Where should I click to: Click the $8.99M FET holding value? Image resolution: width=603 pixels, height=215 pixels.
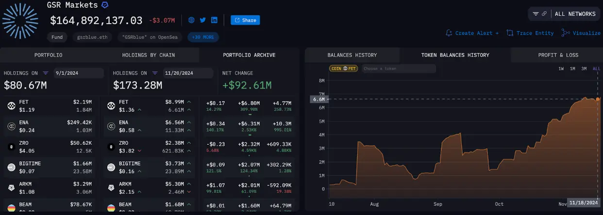[175, 102]
